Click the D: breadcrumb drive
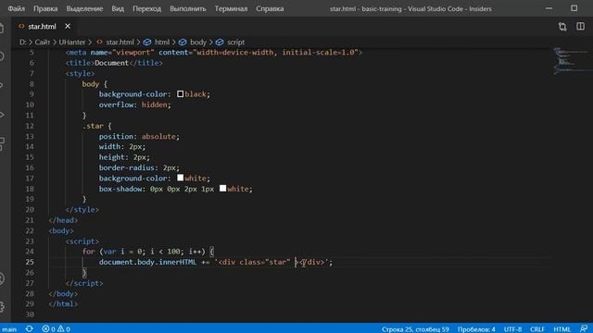The image size is (593, 333). point(22,42)
